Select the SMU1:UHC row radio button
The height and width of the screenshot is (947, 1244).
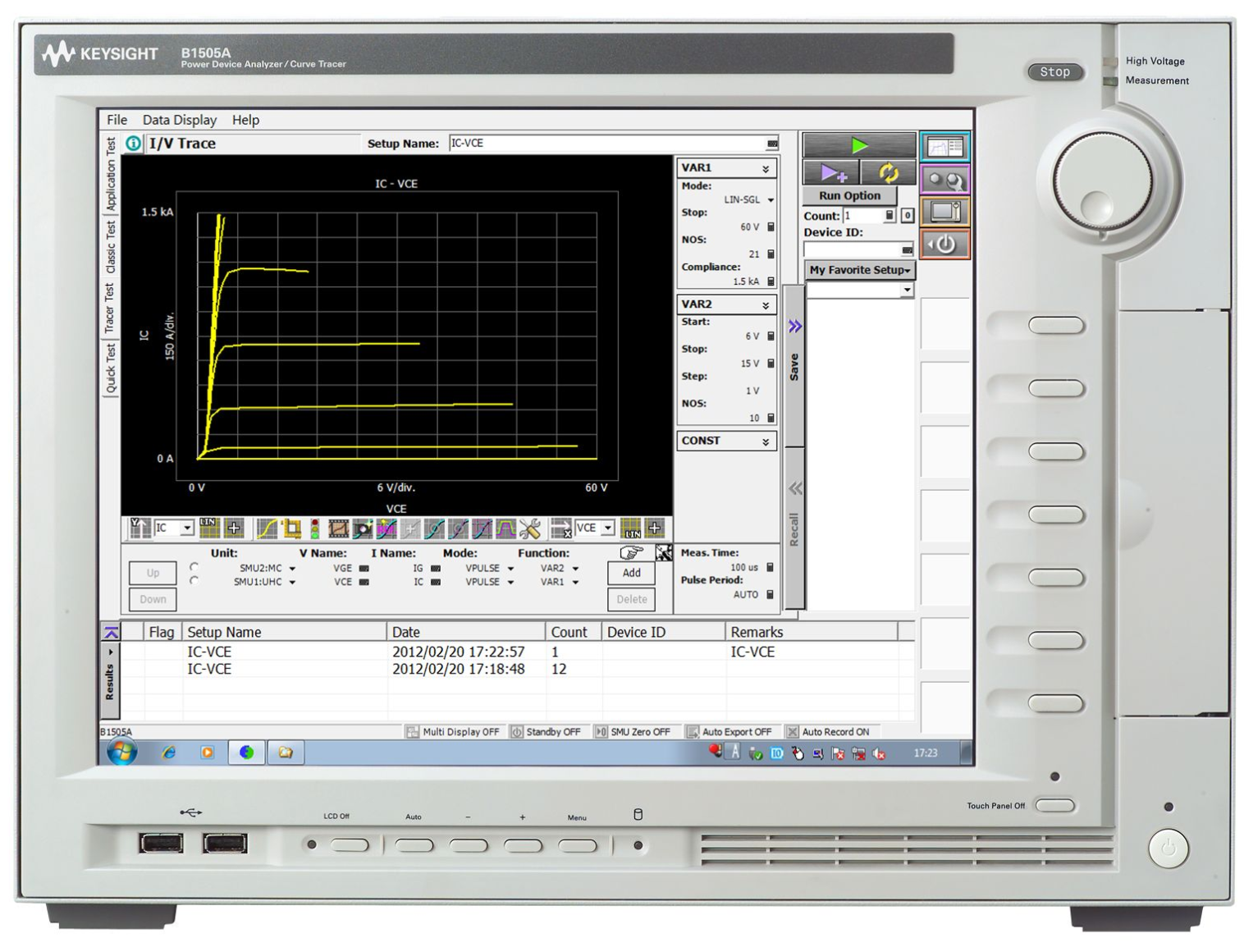pos(194,581)
